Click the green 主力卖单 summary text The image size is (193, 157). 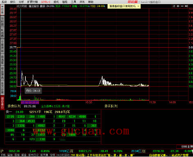click(x=55, y=106)
